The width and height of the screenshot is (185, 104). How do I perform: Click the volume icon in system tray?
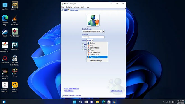click(170, 102)
